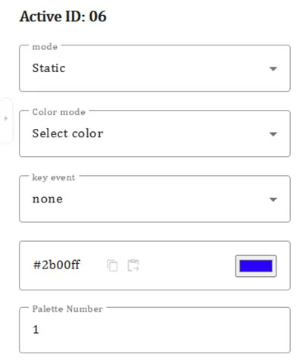Click the 'key event' field label
The image size is (303, 364).
click(x=54, y=177)
